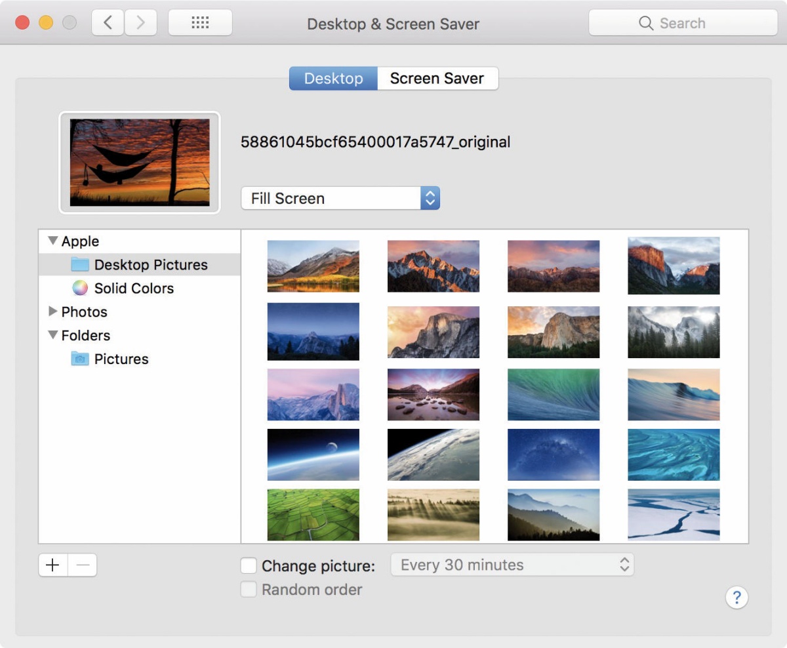Click the current hammock sunset wallpaper preview
Viewport: 787px width, 648px height.
point(140,163)
